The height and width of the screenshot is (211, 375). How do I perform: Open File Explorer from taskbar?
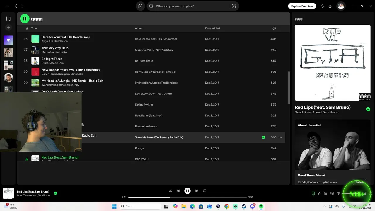(184, 206)
